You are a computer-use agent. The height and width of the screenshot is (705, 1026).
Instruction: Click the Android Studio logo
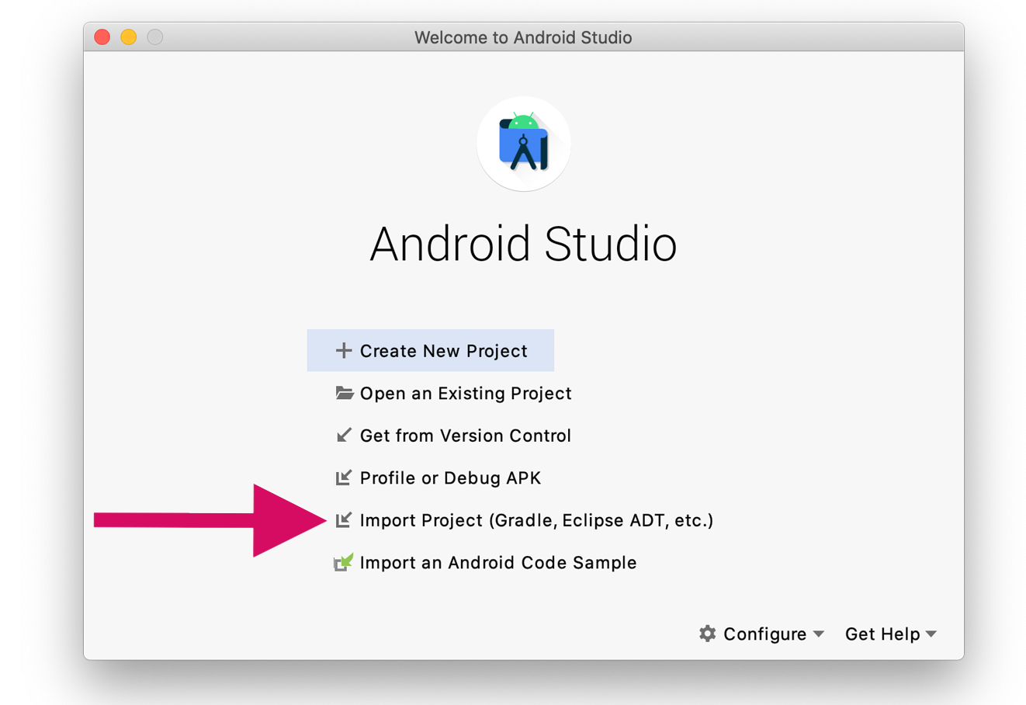pos(523,144)
